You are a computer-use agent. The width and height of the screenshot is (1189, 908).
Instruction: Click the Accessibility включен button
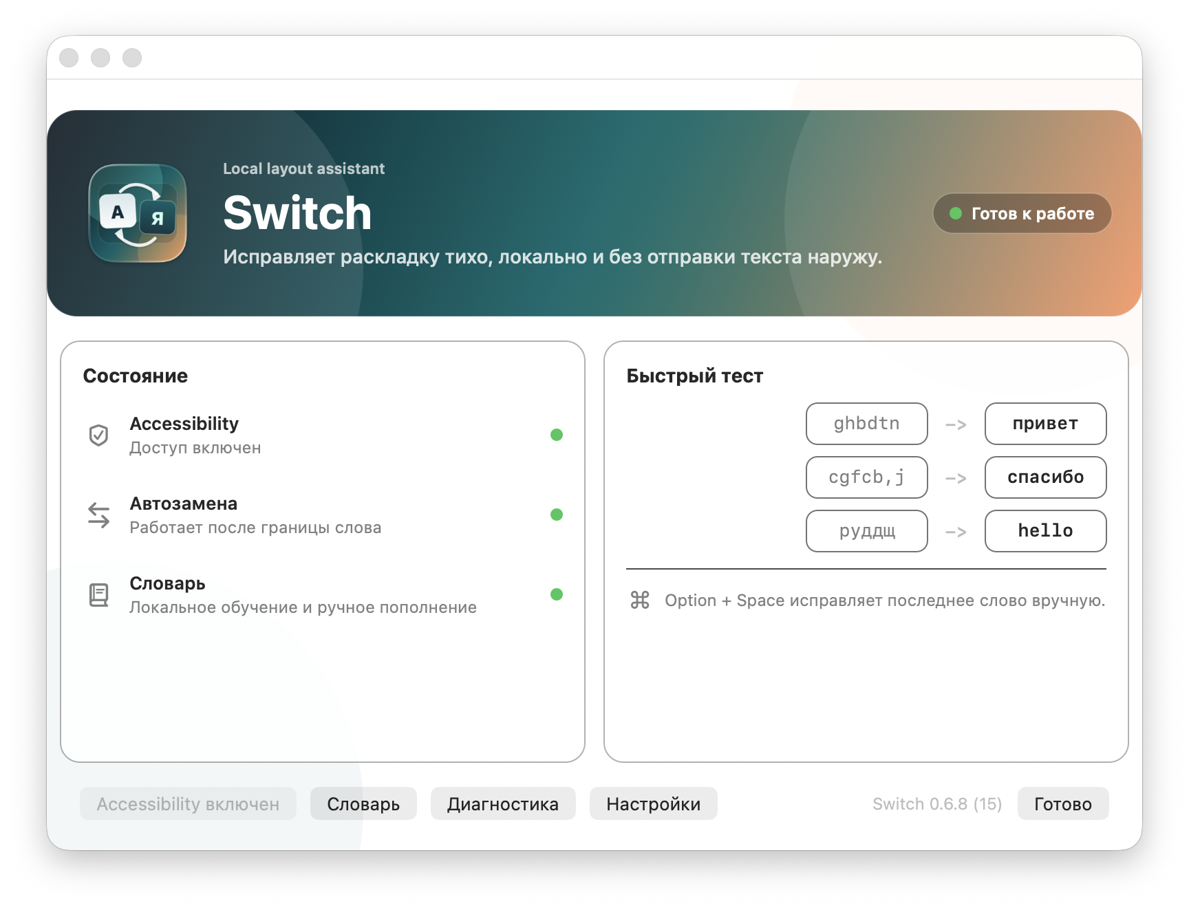coord(188,803)
